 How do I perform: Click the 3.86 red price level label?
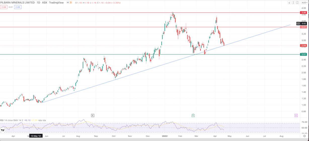[x=303, y=12]
